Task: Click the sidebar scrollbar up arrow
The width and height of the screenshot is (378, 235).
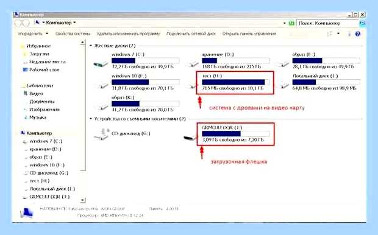Action: 83,43
